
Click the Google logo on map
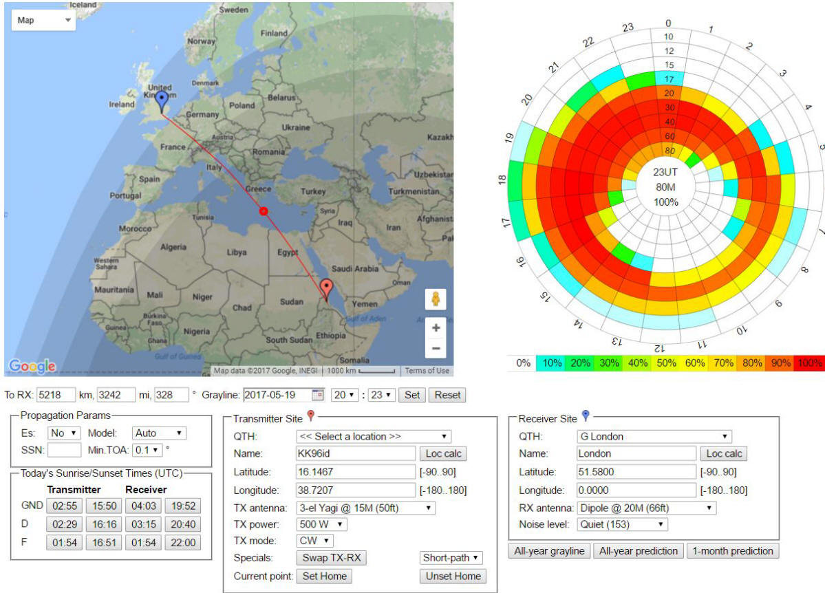click(32, 367)
